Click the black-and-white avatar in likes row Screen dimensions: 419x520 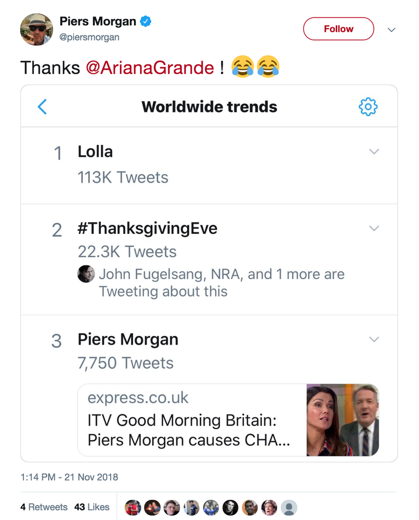[230, 507]
